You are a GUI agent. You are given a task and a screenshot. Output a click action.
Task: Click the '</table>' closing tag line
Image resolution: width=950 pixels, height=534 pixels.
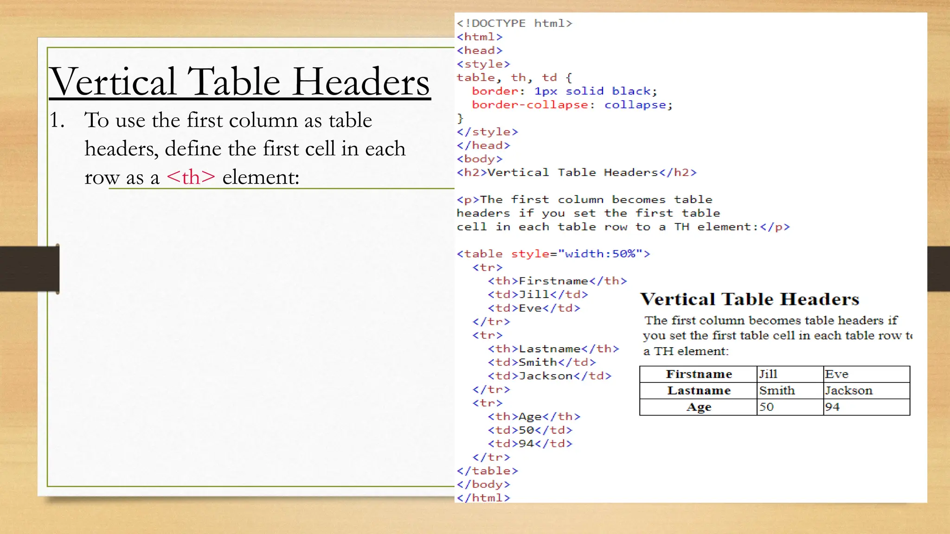click(487, 470)
